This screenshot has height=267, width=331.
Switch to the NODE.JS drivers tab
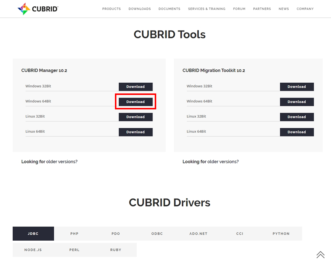click(33, 250)
